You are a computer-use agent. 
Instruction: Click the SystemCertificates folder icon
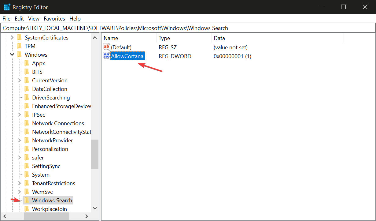[19, 38]
